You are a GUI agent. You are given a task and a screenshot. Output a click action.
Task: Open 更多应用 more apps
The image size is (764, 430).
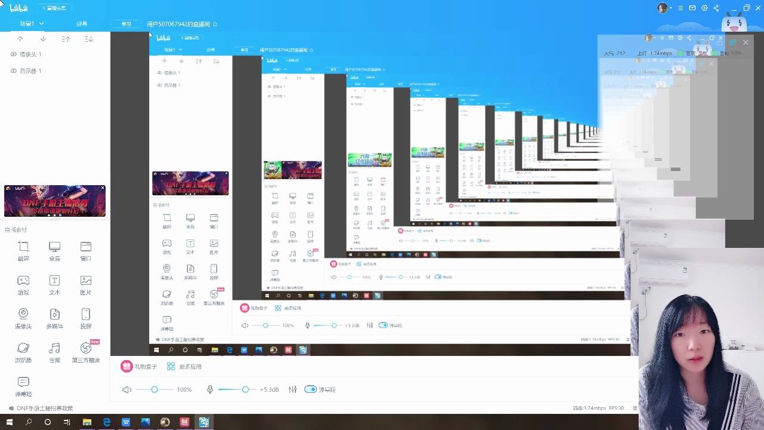pyautogui.click(x=184, y=367)
